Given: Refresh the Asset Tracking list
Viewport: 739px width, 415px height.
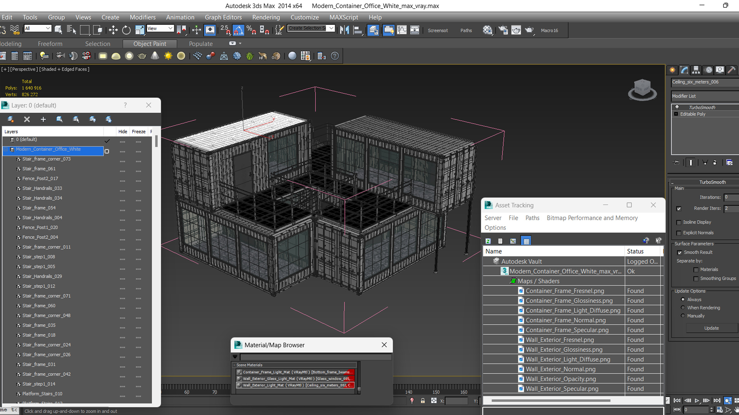Looking at the screenshot, I should click(488, 241).
